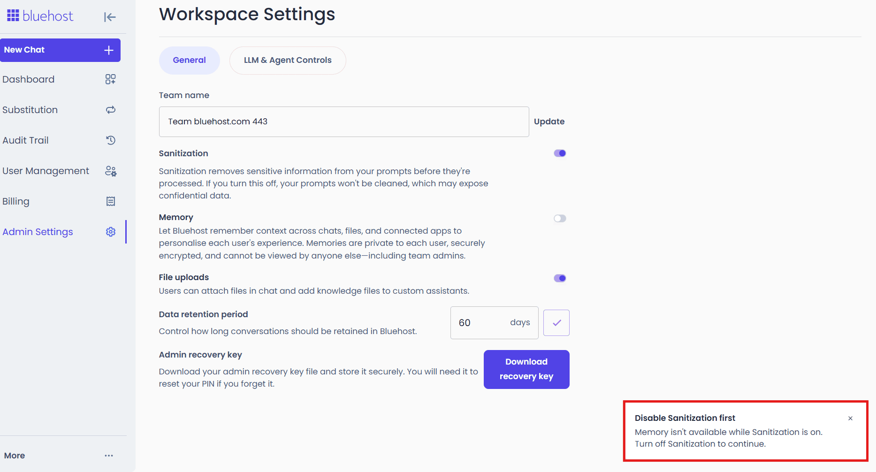Click Download recovery key button
The height and width of the screenshot is (472, 876).
click(x=526, y=369)
